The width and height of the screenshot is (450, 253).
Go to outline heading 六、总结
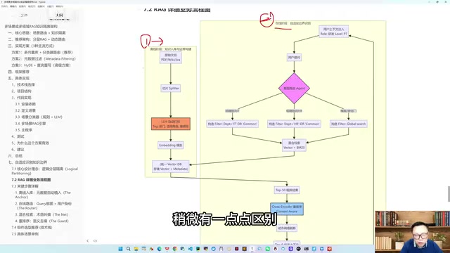(15, 156)
